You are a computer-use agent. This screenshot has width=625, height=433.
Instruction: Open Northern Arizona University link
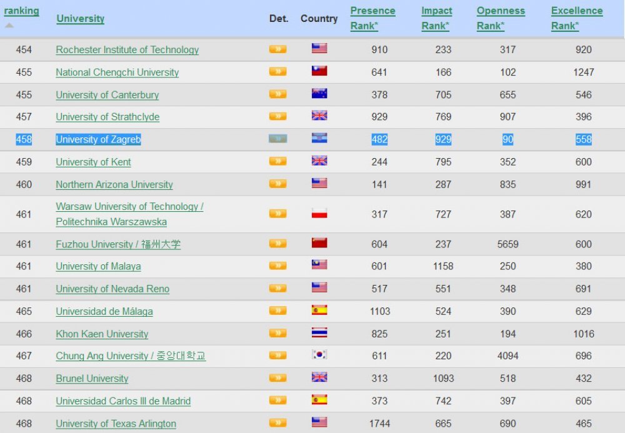click(114, 184)
